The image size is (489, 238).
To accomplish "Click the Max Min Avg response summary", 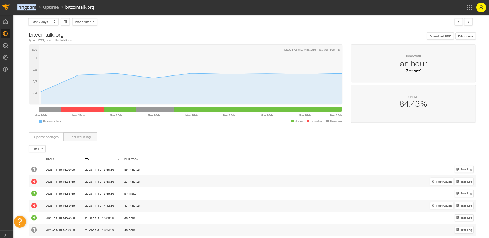I will 312,50.
